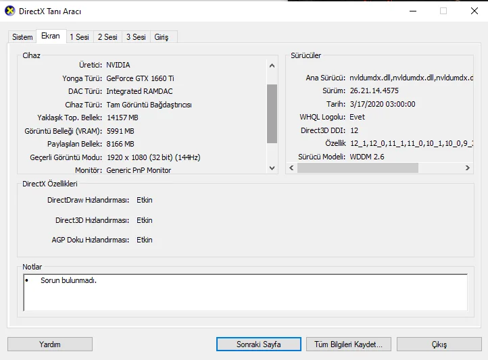The width and height of the screenshot is (488, 360).
Task: Click inside the Notlar text box
Action: (245, 292)
